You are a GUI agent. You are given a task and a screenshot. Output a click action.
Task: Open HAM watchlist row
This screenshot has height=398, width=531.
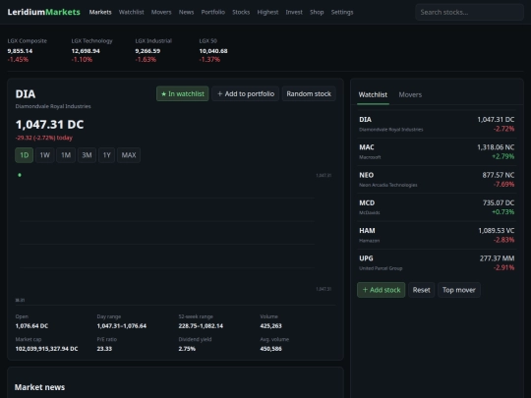[437, 235]
